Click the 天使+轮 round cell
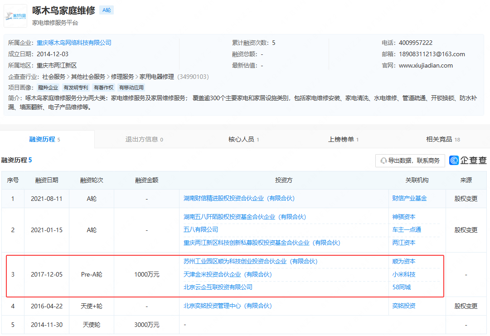This screenshot has height=336, width=490. (92, 307)
